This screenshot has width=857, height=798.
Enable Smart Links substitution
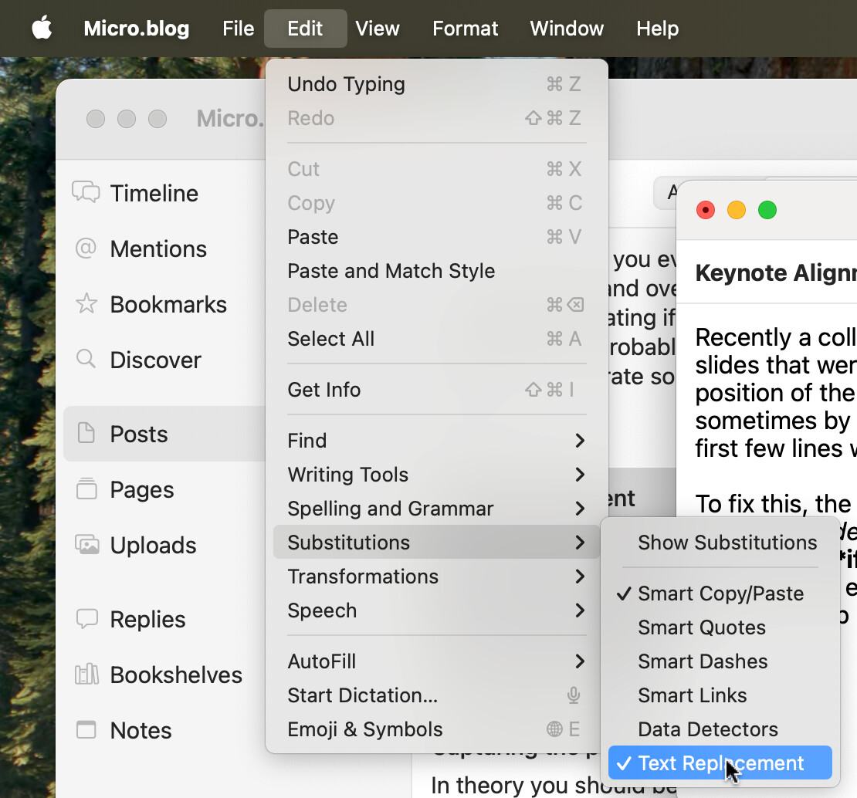[720, 695]
